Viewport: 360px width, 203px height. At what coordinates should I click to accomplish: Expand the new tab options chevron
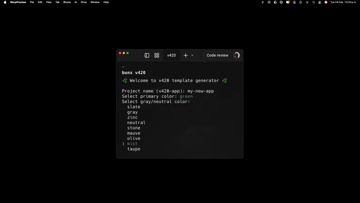pos(192,56)
